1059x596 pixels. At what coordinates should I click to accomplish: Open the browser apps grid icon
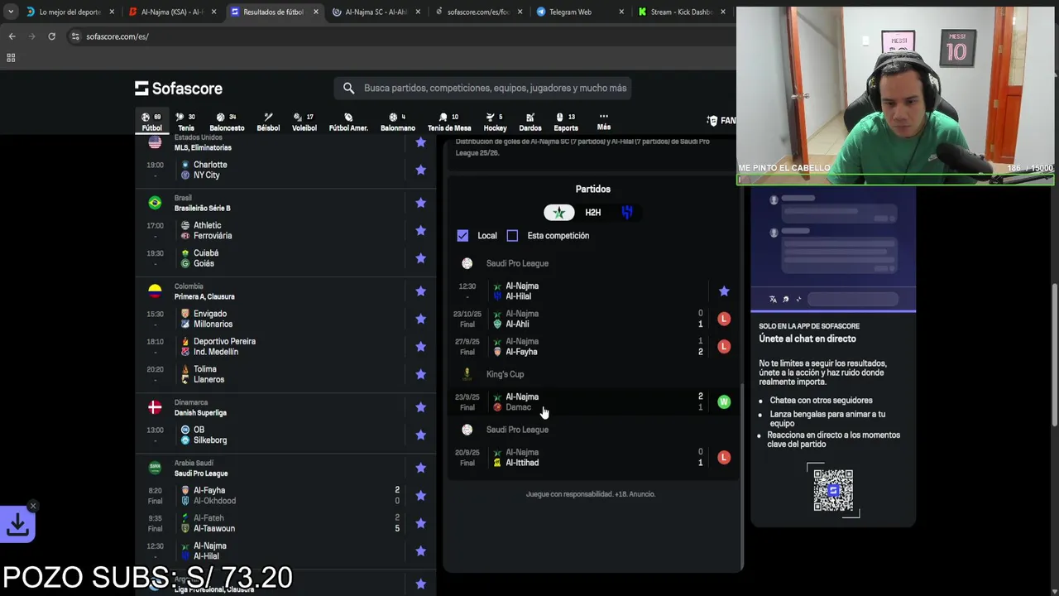tap(11, 58)
